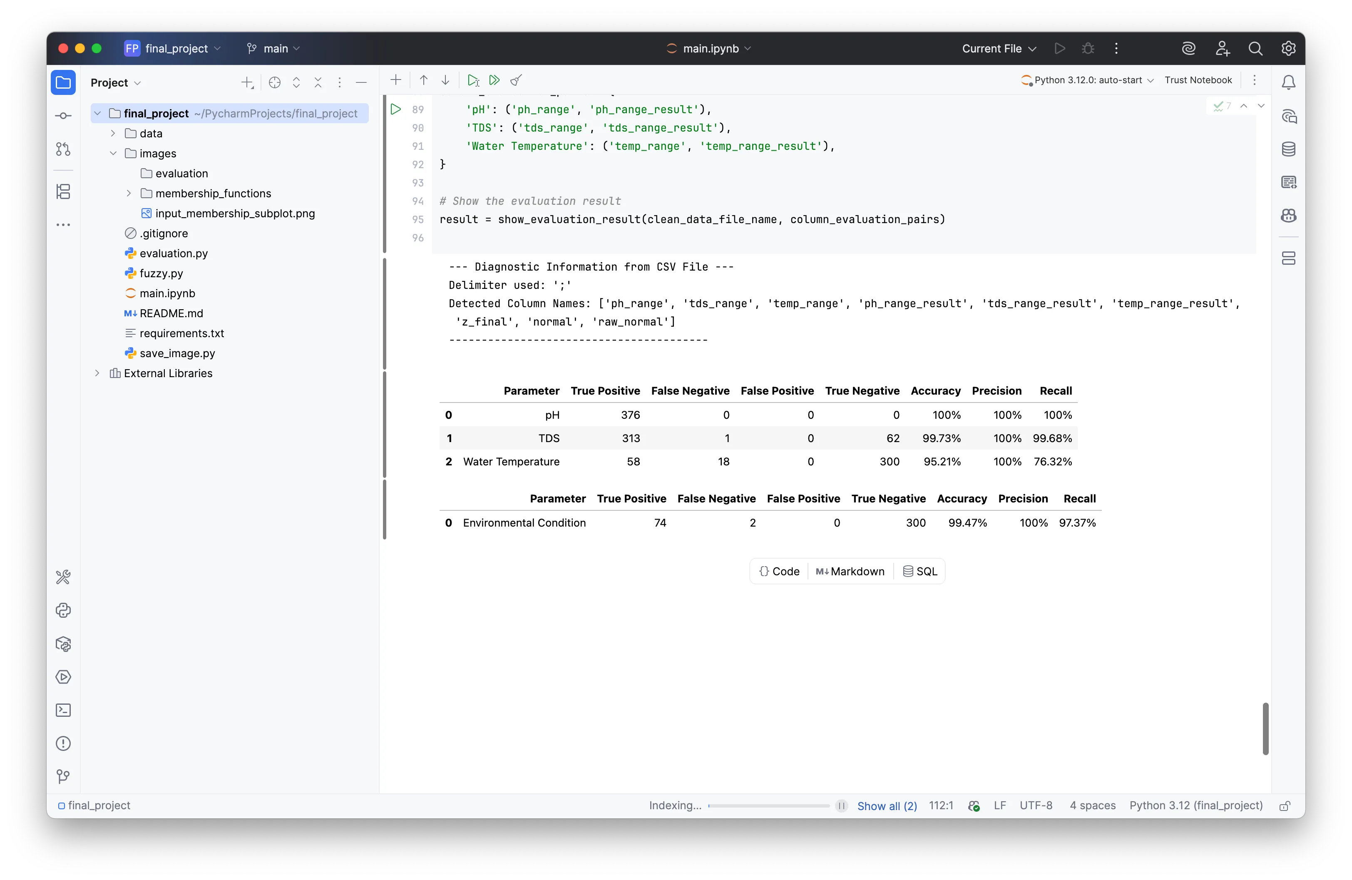The height and width of the screenshot is (880, 1352).
Task: Collapse all in Project panel
Action: point(318,83)
